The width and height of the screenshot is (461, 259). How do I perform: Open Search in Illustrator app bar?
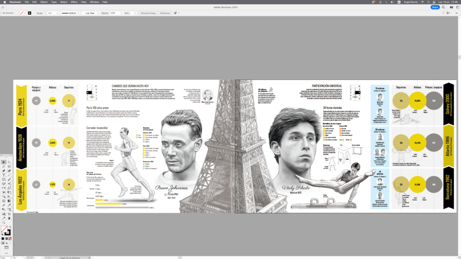443,7
